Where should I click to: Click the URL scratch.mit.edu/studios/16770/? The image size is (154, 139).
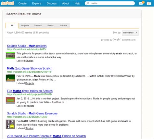click(x=27, y=117)
